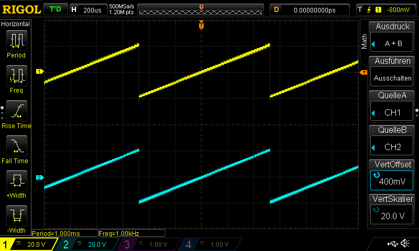Click the -800mV trigger level readout
Viewport: 419px width, 251px height.
click(x=398, y=10)
